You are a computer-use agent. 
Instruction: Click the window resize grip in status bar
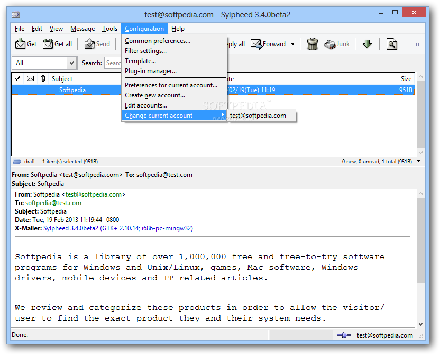click(x=421, y=336)
